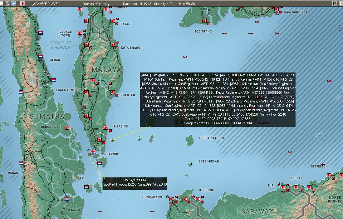Screen dimensions: 343x219
Task: Click the green-red flag icon top right
Action: point(335,3)
